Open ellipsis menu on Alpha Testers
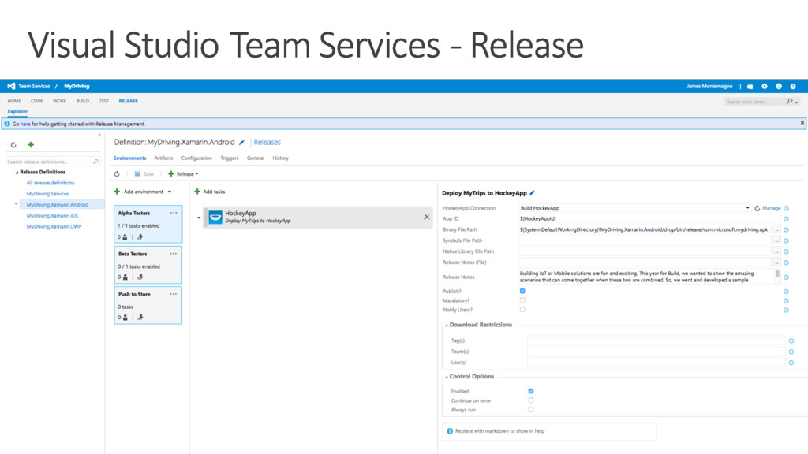 coord(174,213)
